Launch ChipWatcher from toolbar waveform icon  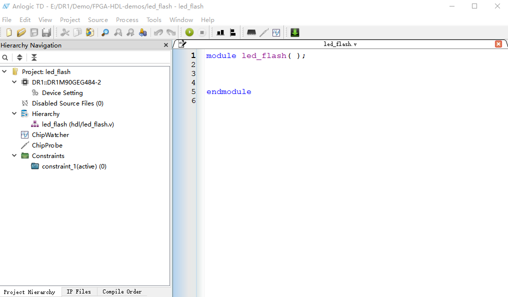tap(276, 32)
